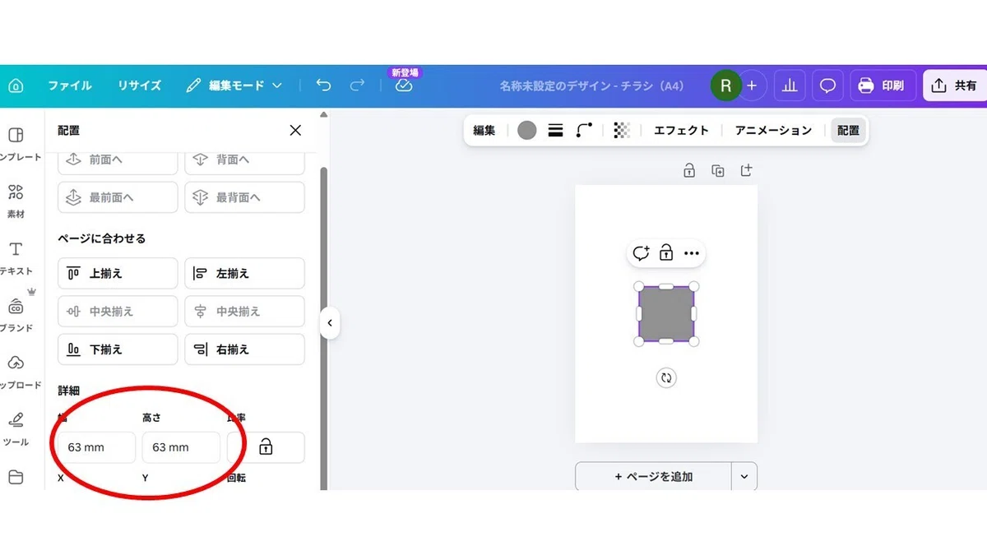Click the width field showing 63 mm

coord(96,447)
